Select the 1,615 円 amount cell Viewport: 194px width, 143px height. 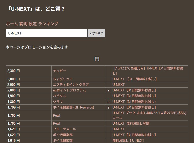[29, 140]
